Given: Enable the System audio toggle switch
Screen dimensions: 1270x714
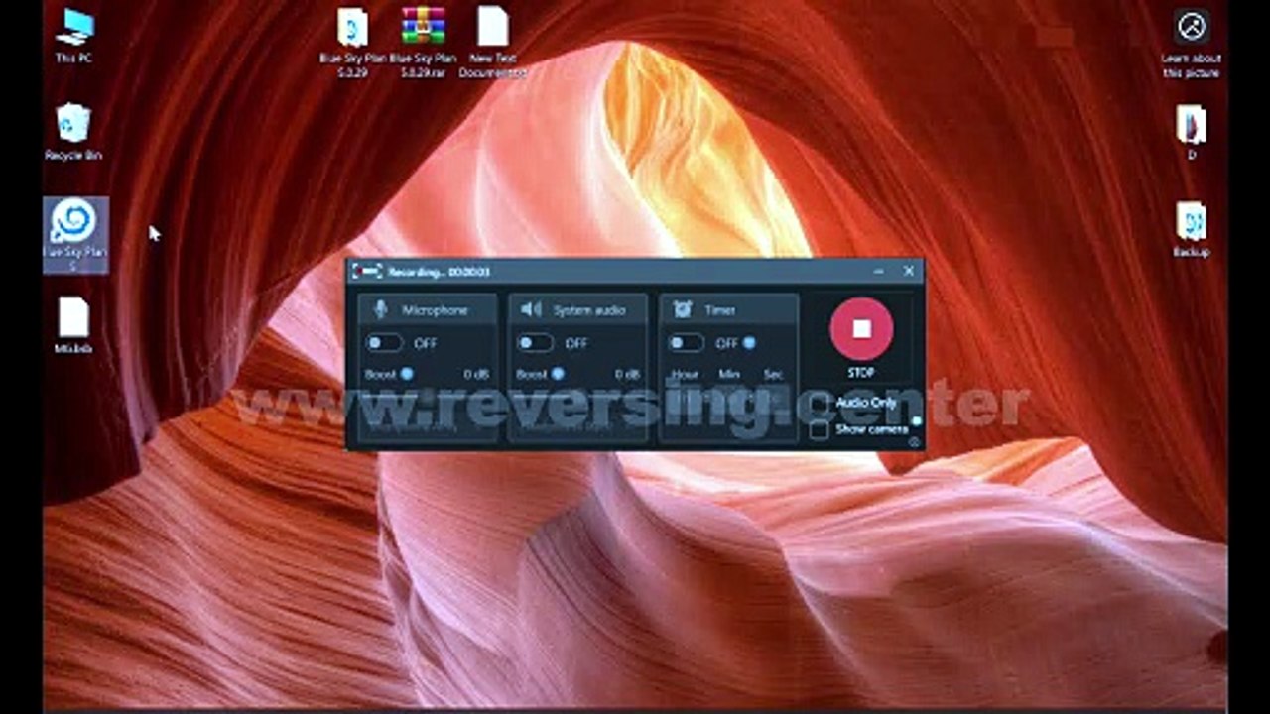Looking at the screenshot, I should [535, 343].
